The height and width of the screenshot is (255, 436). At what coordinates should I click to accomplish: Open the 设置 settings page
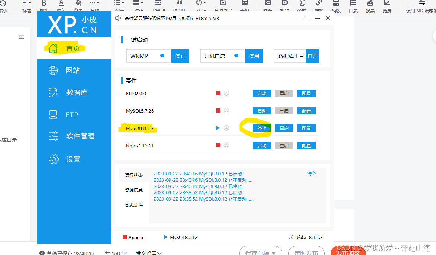click(x=74, y=159)
